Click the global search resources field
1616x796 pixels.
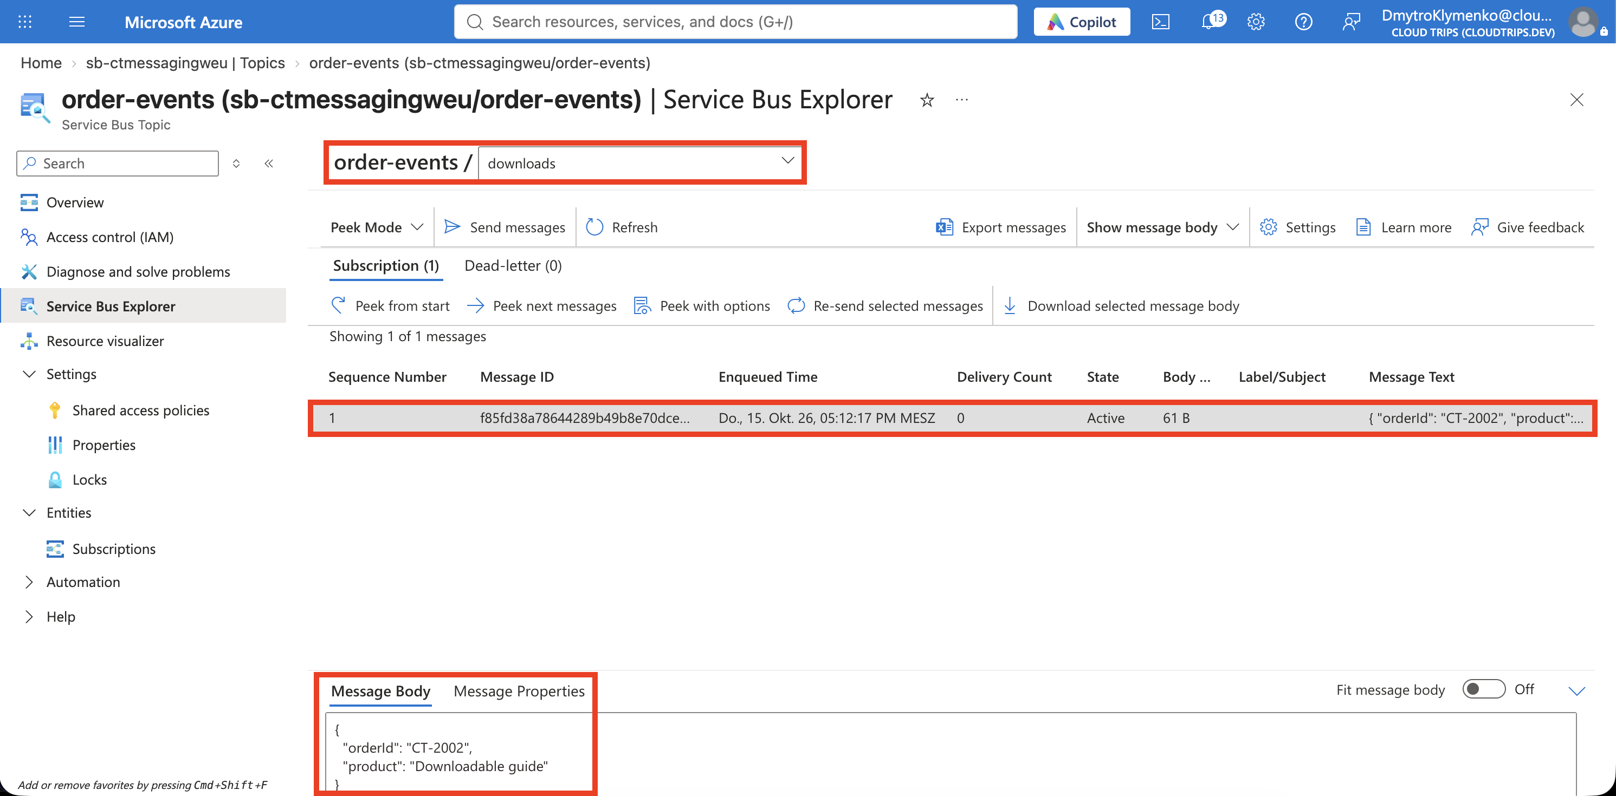(735, 22)
